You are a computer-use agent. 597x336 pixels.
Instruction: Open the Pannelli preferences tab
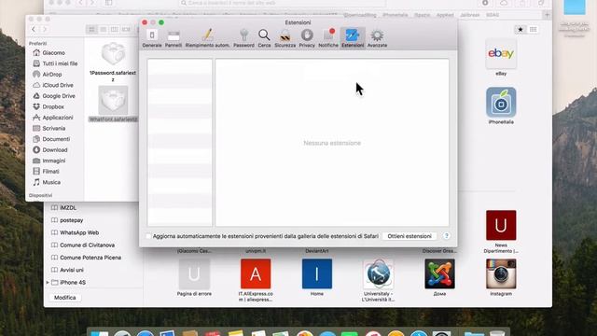tap(174, 38)
